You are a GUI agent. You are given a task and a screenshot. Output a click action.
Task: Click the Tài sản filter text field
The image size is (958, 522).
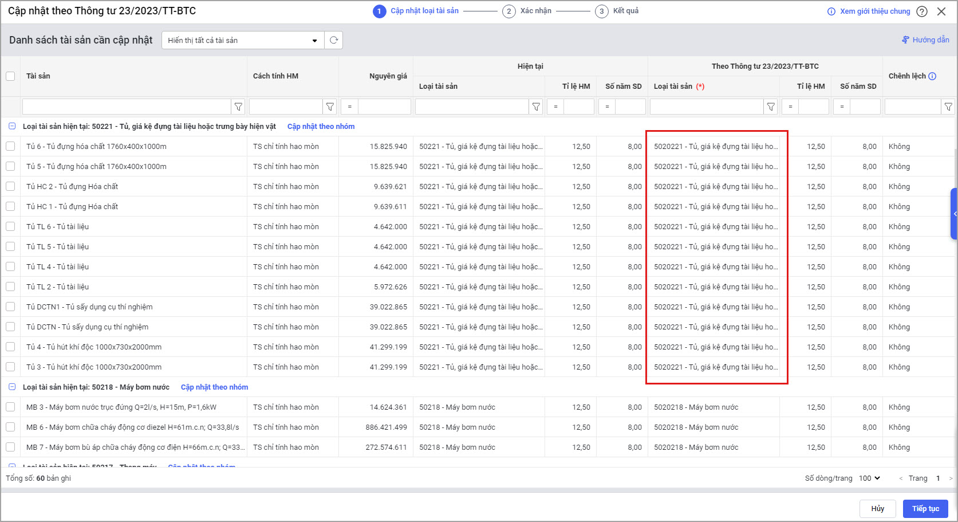(x=126, y=107)
